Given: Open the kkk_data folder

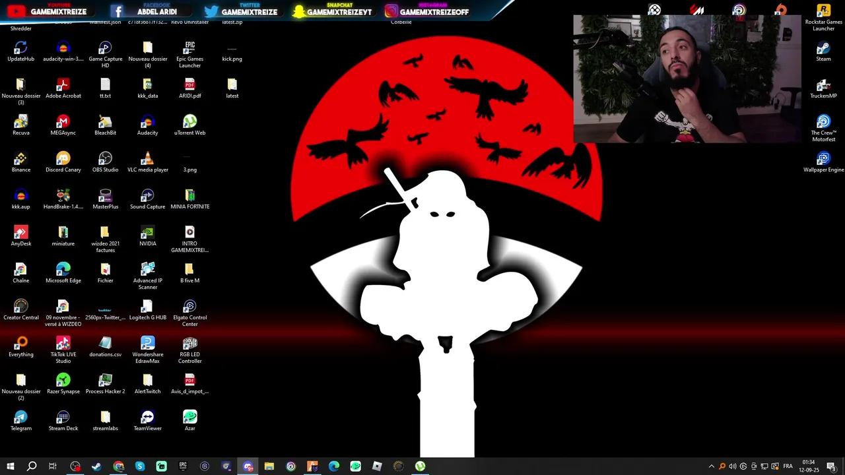Looking at the screenshot, I should [147, 88].
